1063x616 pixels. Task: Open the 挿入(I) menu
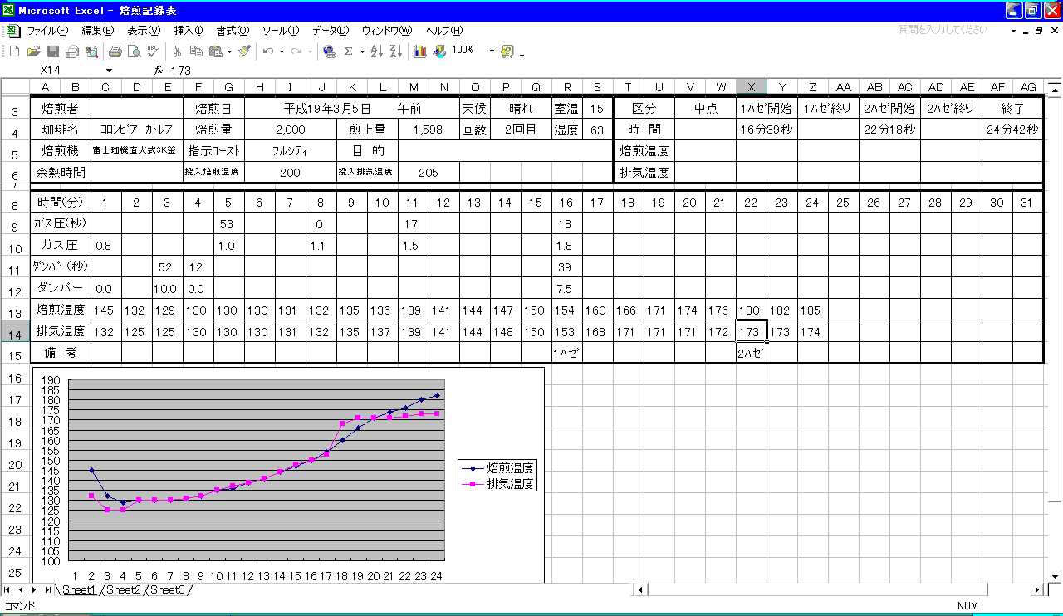click(x=189, y=31)
